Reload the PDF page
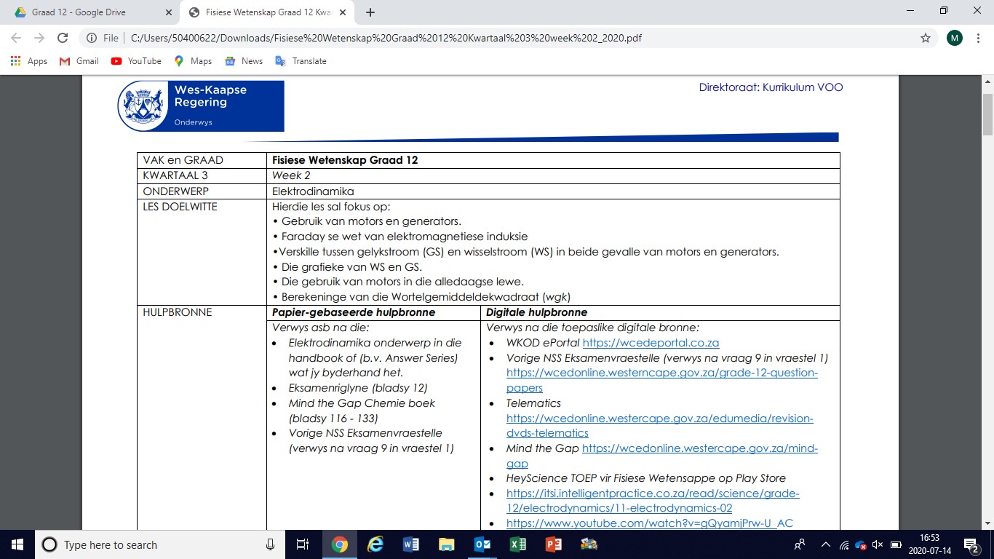The width and height of the screenshot is (994, 559). pos(63,38)
